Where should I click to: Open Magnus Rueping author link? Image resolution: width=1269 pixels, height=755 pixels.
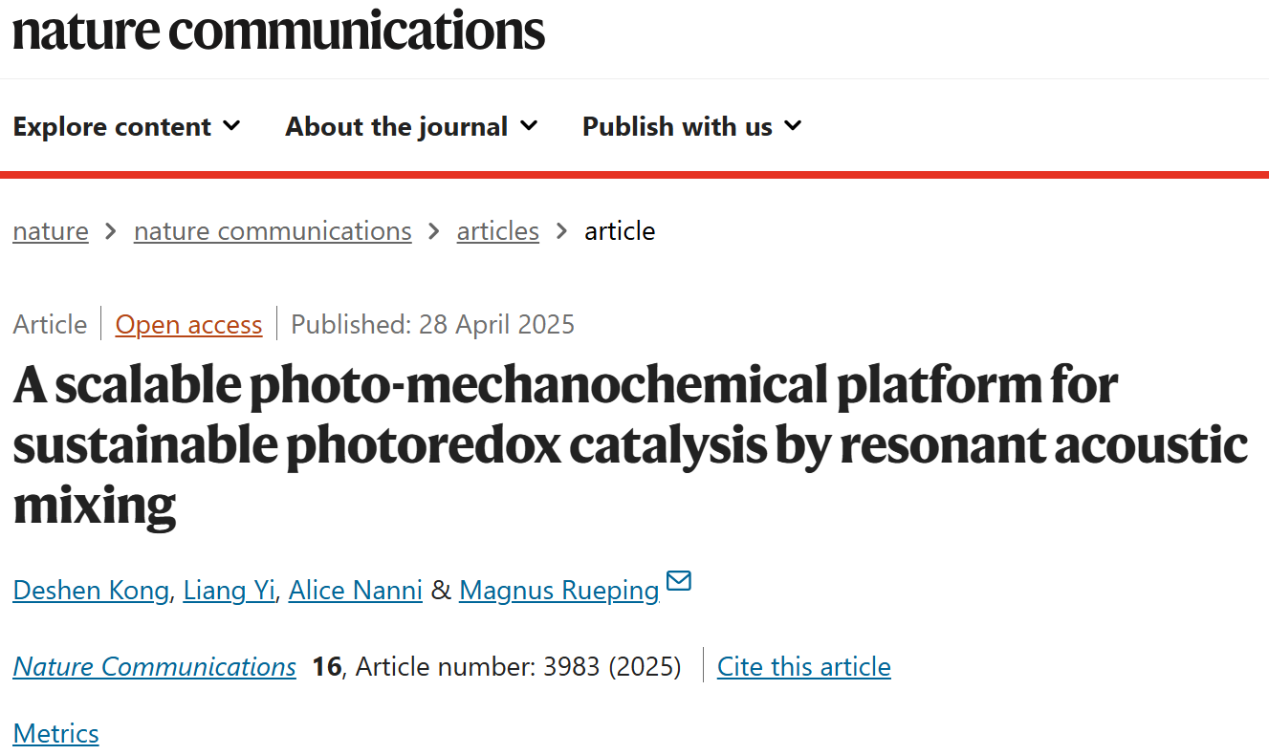[559, 591]
